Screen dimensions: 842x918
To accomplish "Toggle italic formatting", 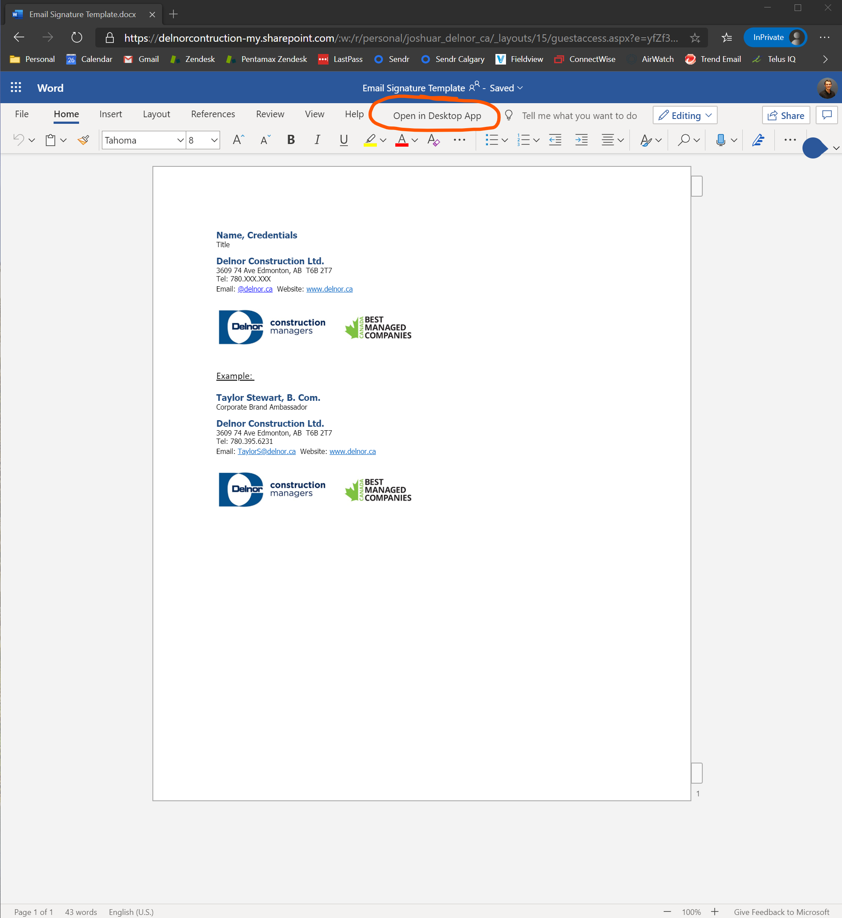I will pos(317,140).
